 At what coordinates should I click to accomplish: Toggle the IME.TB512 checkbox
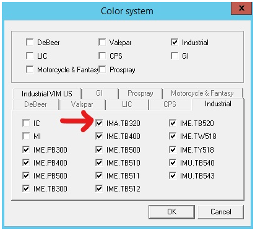coord(99,188)
